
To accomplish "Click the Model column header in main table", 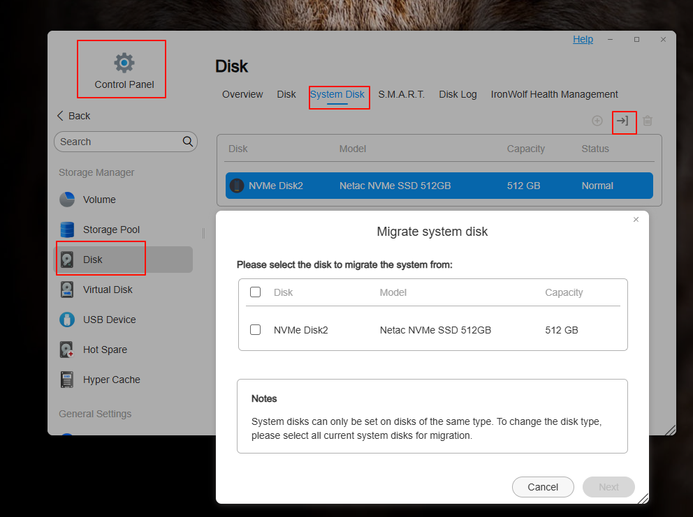I will click(x=352, y=149).
